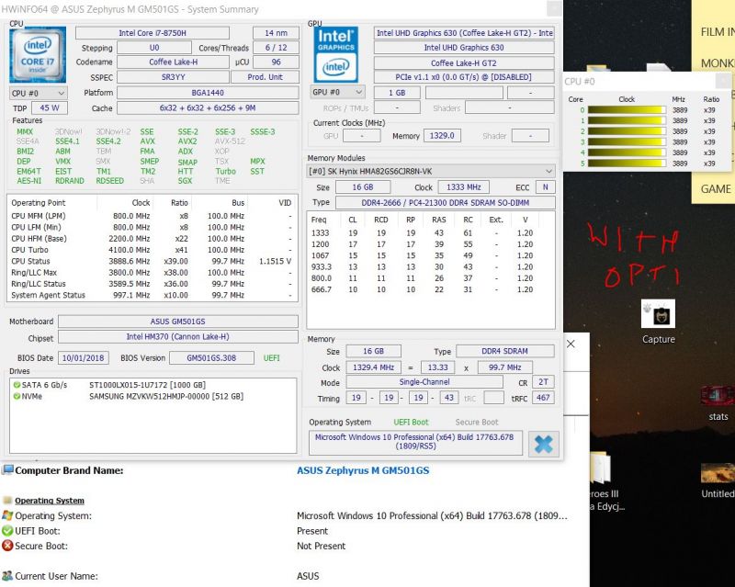Viewport: 735px width, 587px height.
Task: Click the ECC value N field
Action: (x=545, y=187)
